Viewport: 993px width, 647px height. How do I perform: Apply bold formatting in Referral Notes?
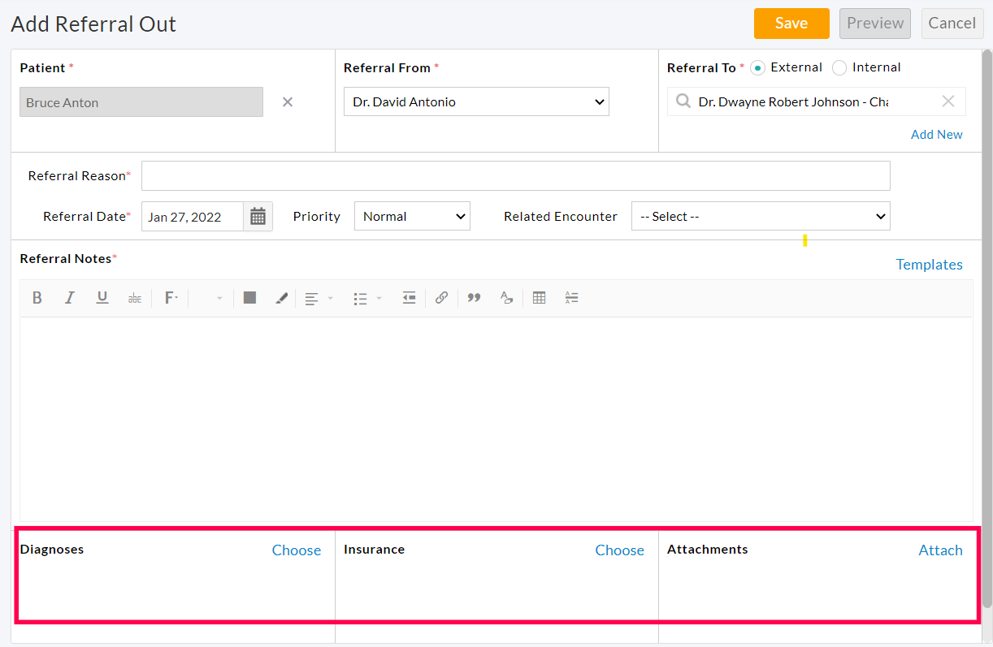tap(37, 297)
